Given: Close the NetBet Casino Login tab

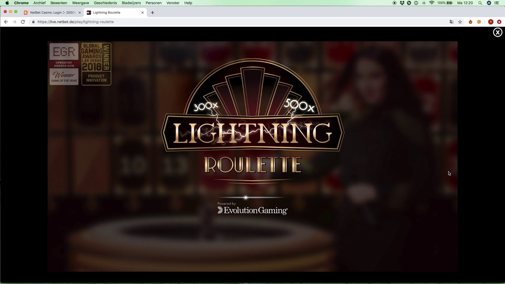Looking at the screenshot, I should (x=79, y=13).
